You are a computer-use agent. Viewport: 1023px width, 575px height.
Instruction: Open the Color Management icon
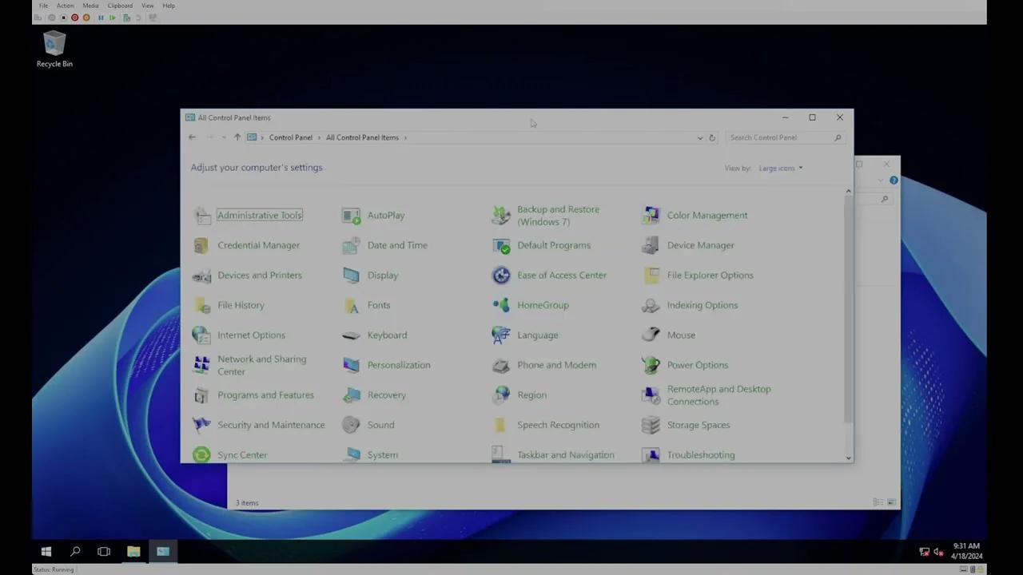coord(651,216)
